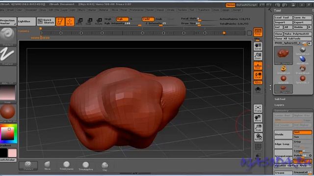Click the Rotate view icon in right shelf
The width and height of the screenshot is (314, 176).
tap(258, 137)
